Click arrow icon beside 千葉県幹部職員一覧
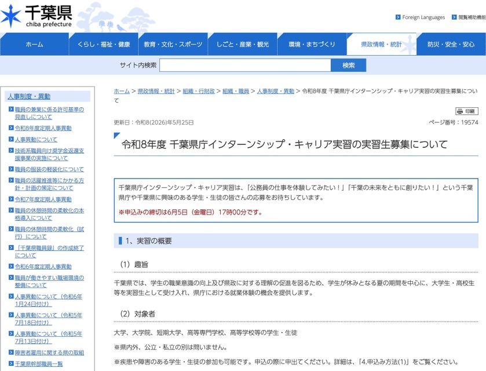The image size is (486, 371). [11, 363]
